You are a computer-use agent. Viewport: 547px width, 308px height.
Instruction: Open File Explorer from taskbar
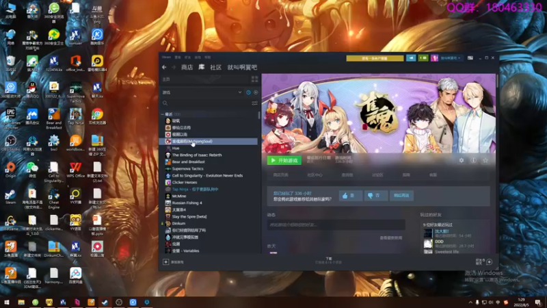pyautogui.click(x=21, y=302)
